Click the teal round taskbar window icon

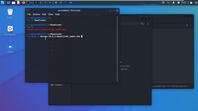tap(56, 2)
